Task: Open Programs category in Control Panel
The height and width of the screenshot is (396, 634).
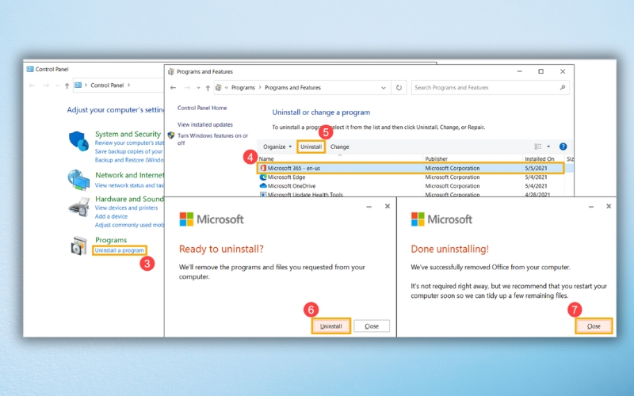Action: pos(111,240)
